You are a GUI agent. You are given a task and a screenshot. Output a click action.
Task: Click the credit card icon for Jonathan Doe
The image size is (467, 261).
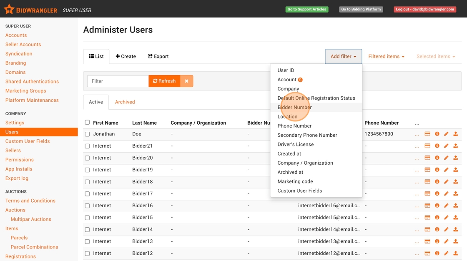[x=427, y=134]
